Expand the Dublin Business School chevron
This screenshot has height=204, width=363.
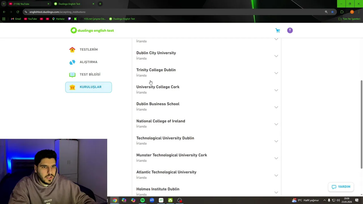point(276,107)
